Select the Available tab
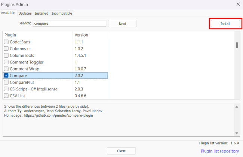Image resolution: width=243 pixels, height=157 pixels. tap(8, 13)
